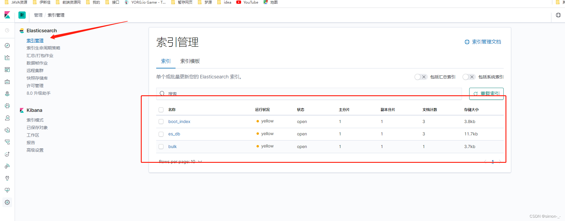
Task: Open the help menu icon at top right
Action: (558, 15)
